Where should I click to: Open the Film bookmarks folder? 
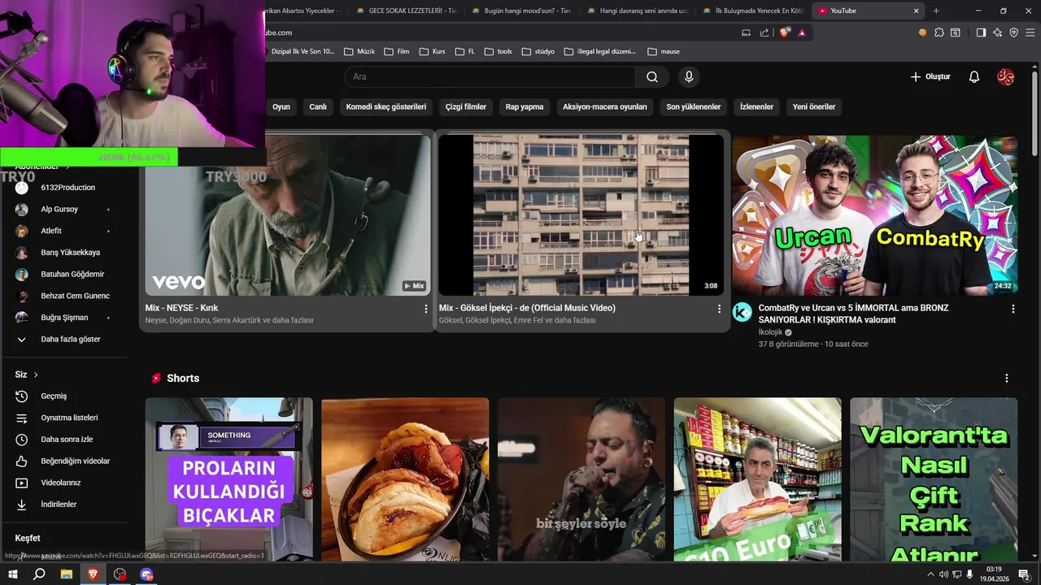(x=397, y=51)
